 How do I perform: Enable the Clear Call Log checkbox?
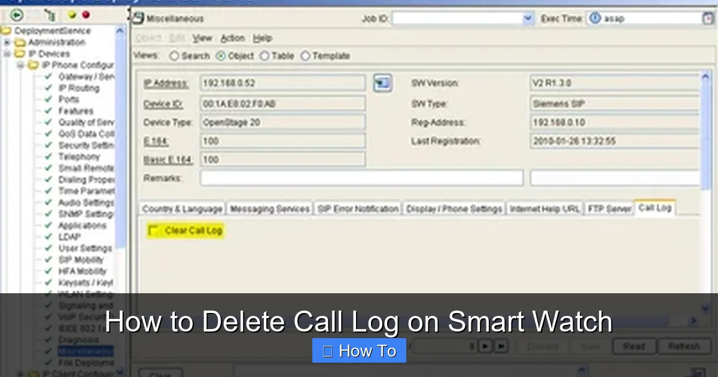[154, 230]
